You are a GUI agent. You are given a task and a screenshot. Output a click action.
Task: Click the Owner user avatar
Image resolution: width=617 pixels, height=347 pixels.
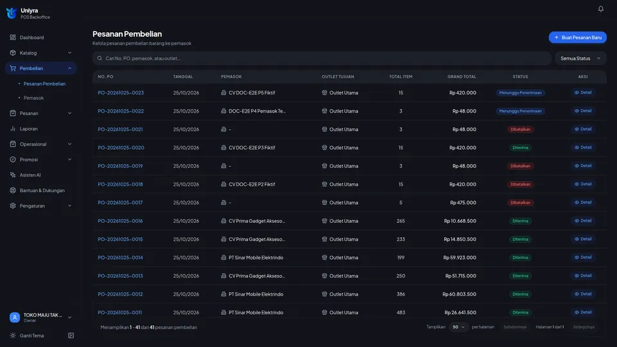(x=15, y=317)
